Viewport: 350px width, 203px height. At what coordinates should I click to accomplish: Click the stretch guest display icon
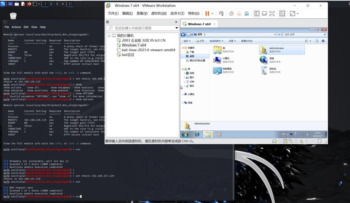[x=292, y=14]
